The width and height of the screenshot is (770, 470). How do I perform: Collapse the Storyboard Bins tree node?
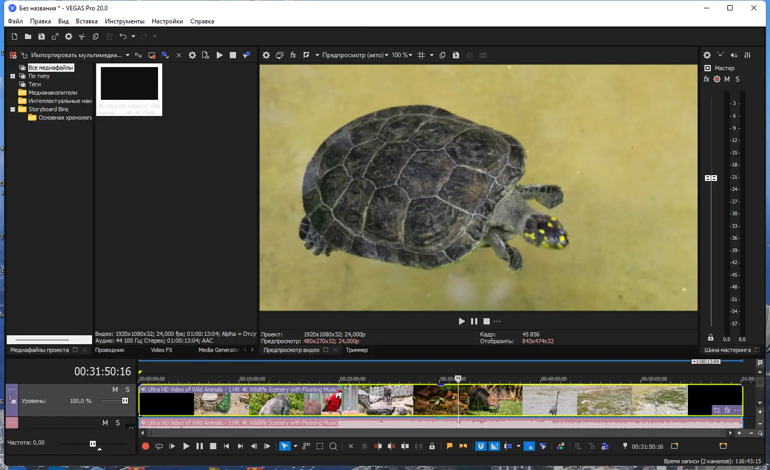(13, 109)
